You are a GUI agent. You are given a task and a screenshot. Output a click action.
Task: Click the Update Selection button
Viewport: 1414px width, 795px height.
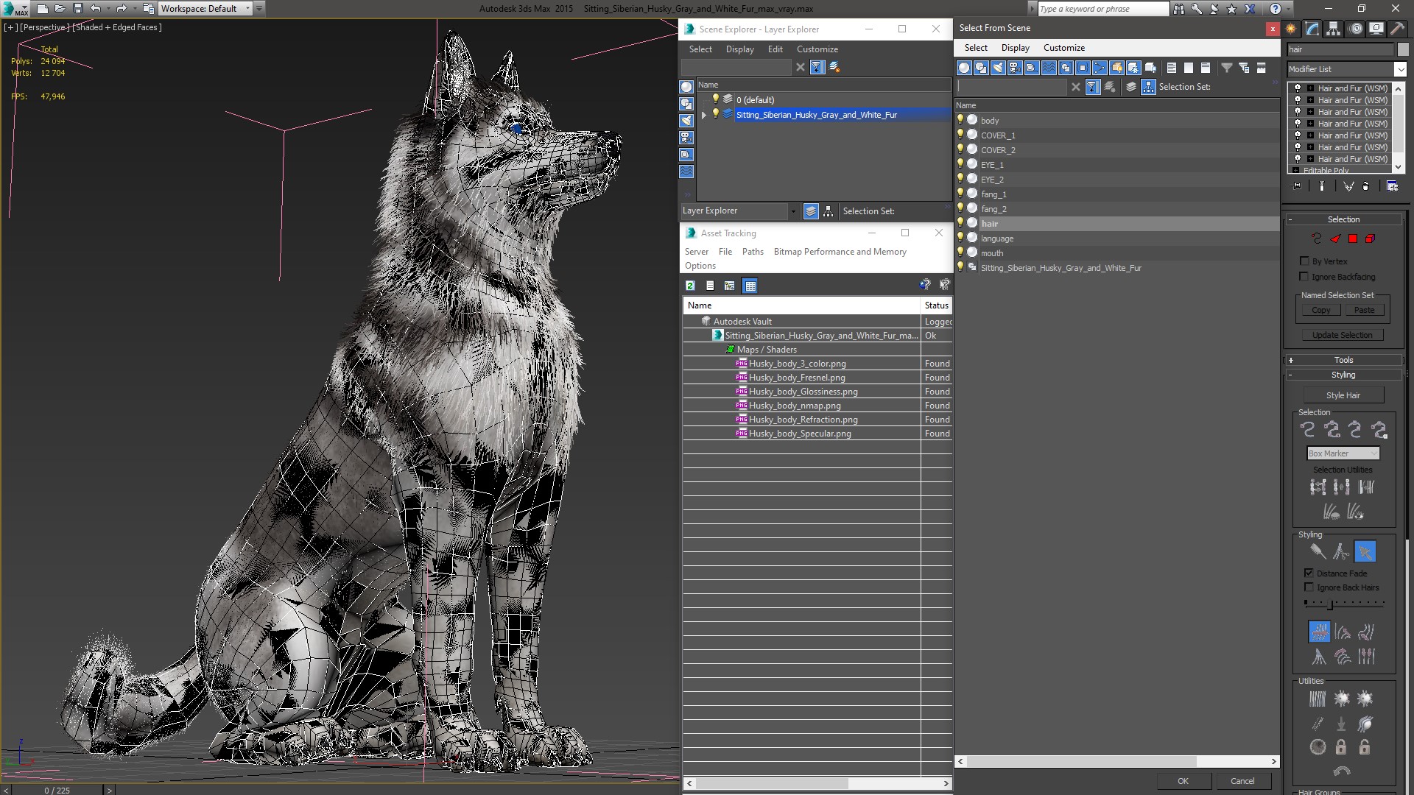[x=1342, y=335]
